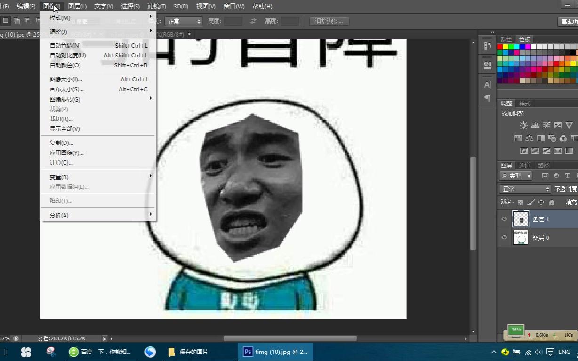Click the 调整边缘 button in options bar
The image size is (578, 361).
coord(329,21)
